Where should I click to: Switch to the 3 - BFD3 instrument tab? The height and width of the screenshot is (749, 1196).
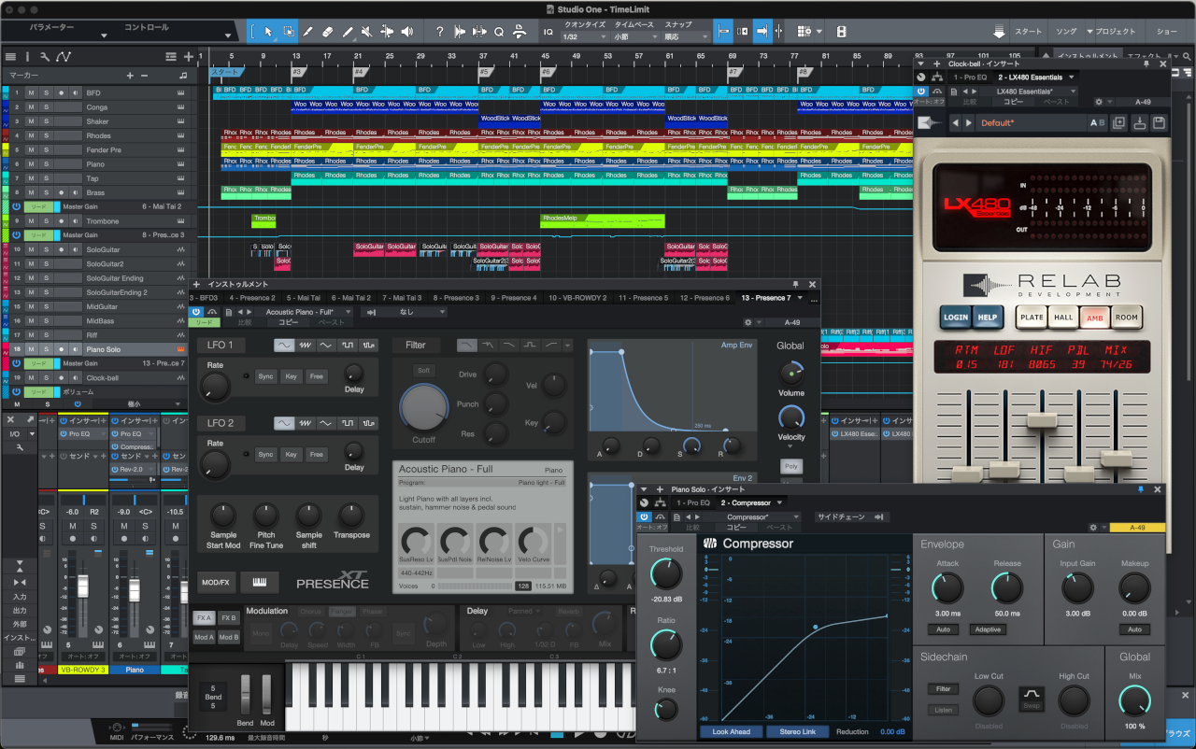point(203,298)
